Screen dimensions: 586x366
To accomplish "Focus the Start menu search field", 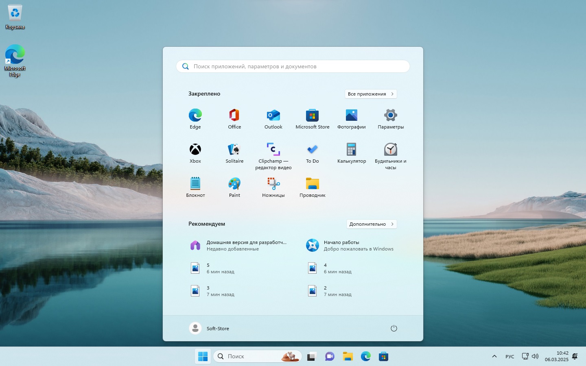I will tap(293, 66).
